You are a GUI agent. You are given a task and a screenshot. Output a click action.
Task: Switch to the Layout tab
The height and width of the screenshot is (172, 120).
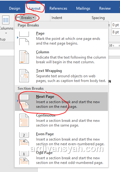(35, 8)
